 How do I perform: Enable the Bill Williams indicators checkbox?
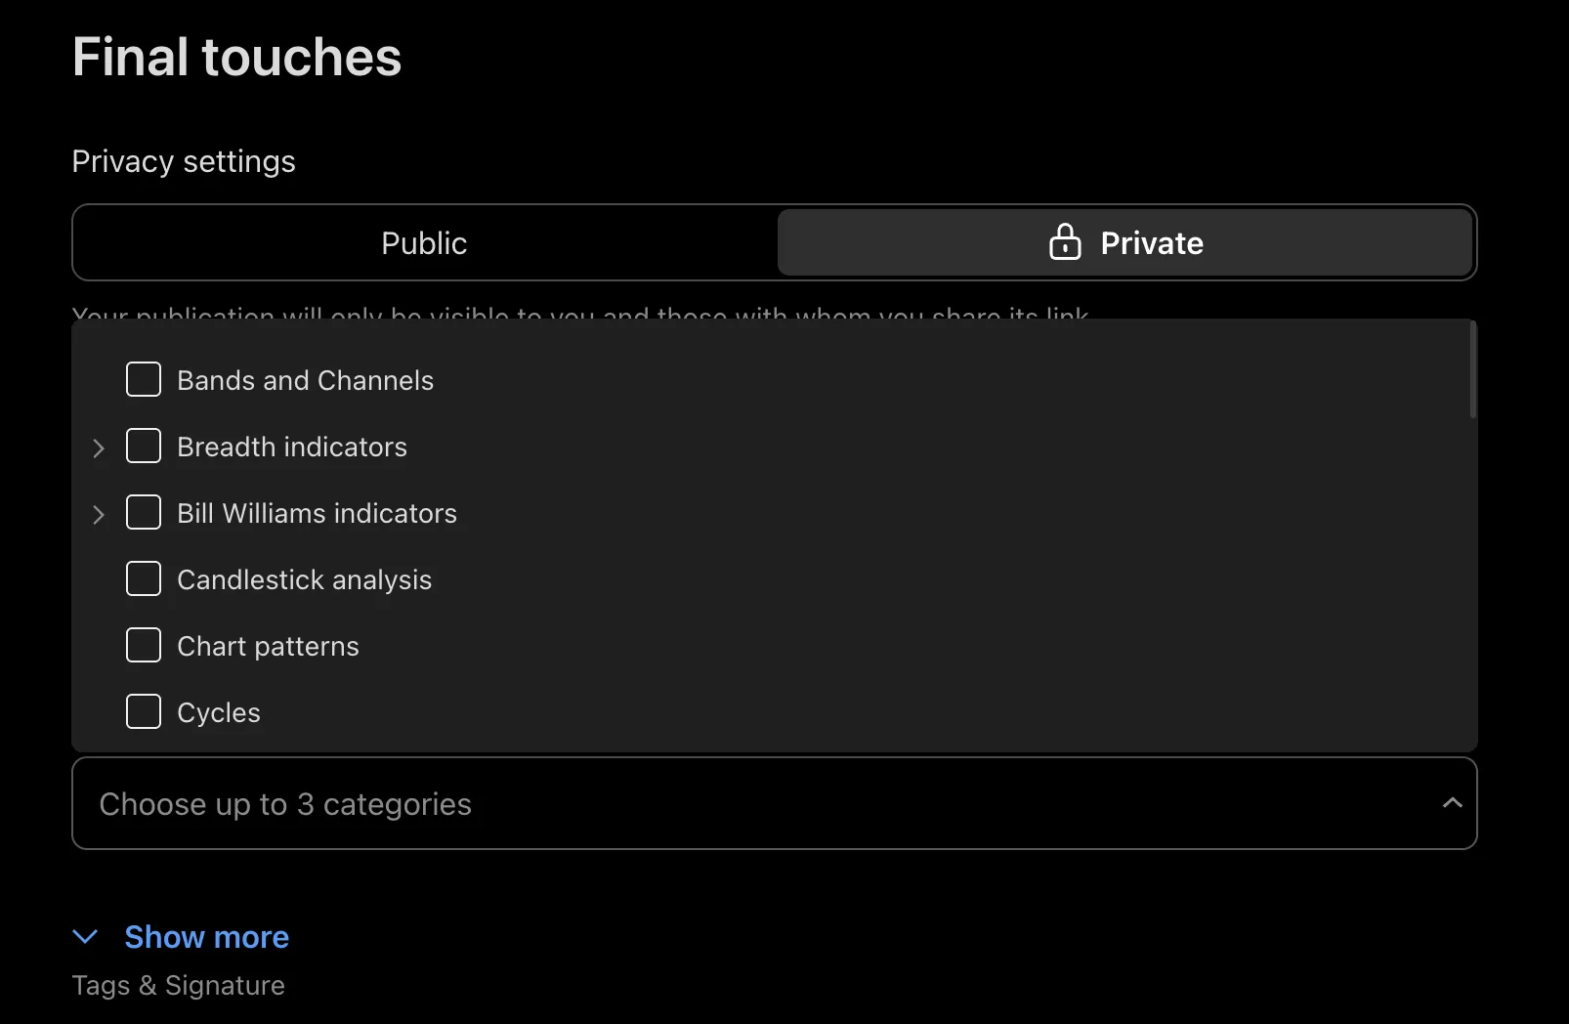pyautogui.click(x=144, y=513)
